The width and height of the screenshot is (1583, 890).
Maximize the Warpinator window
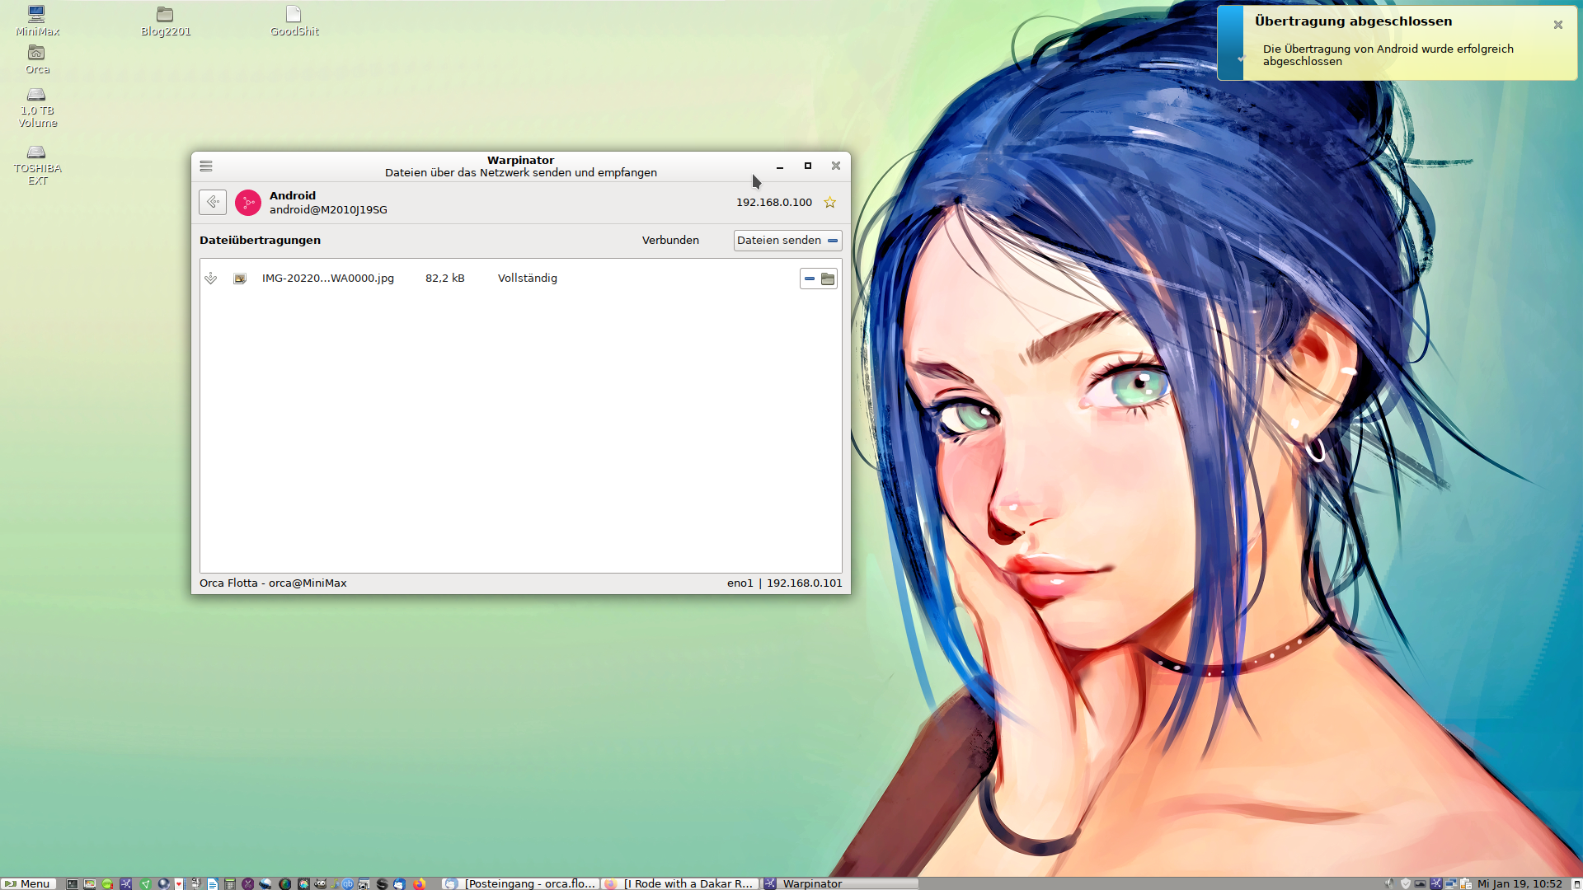808,166
